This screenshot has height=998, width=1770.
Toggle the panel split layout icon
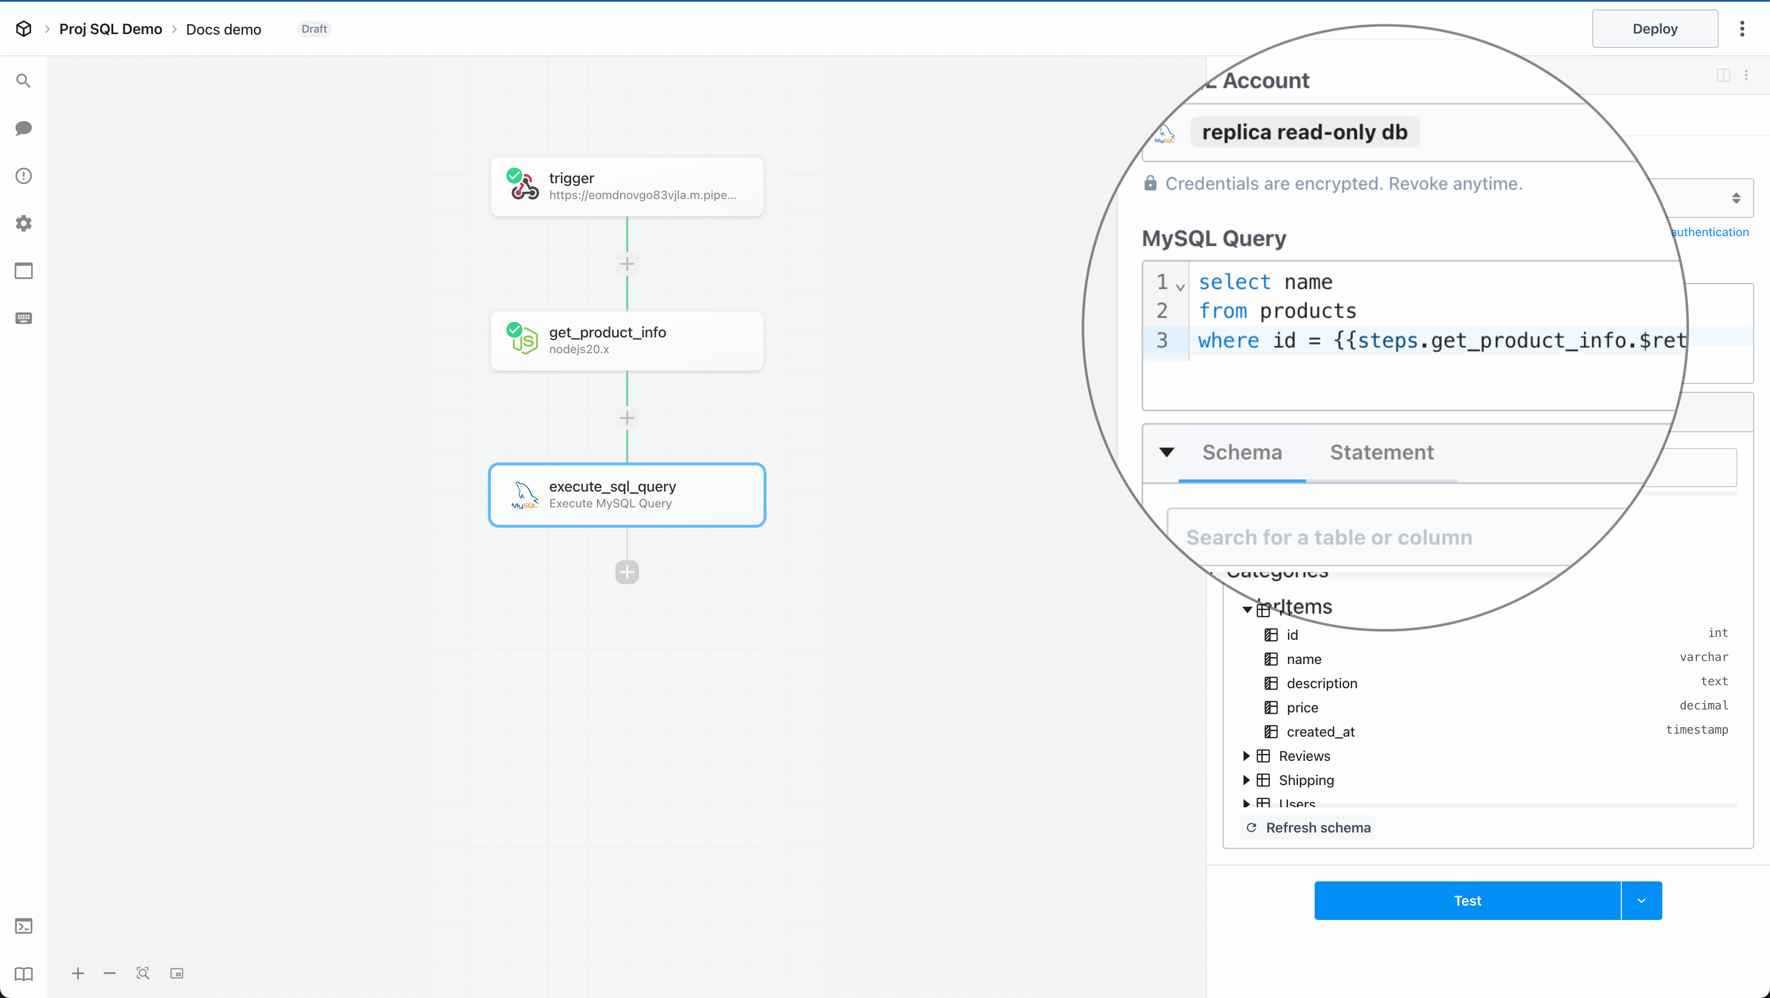coord(1723,75)
